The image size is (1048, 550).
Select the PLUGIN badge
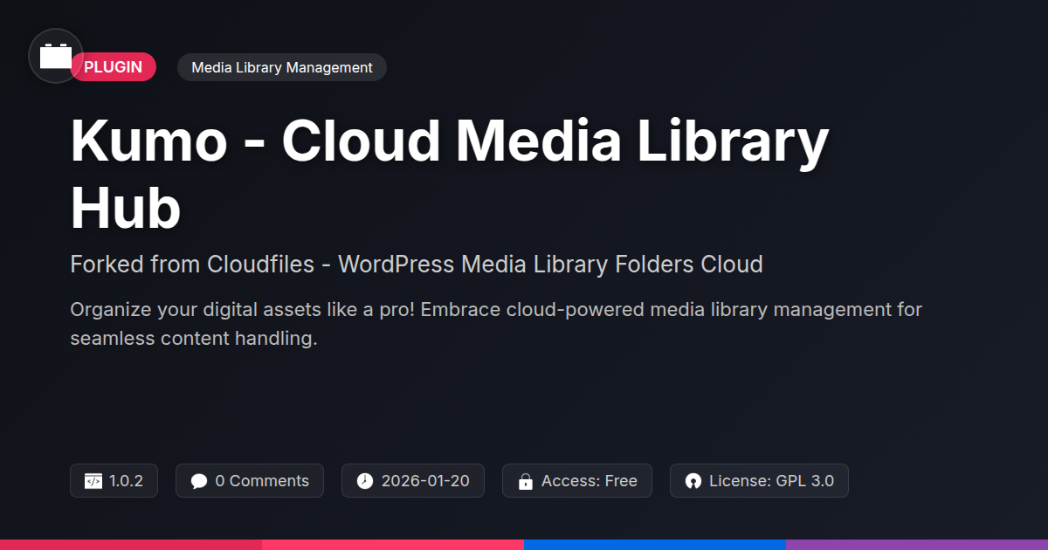pos(114,67)
